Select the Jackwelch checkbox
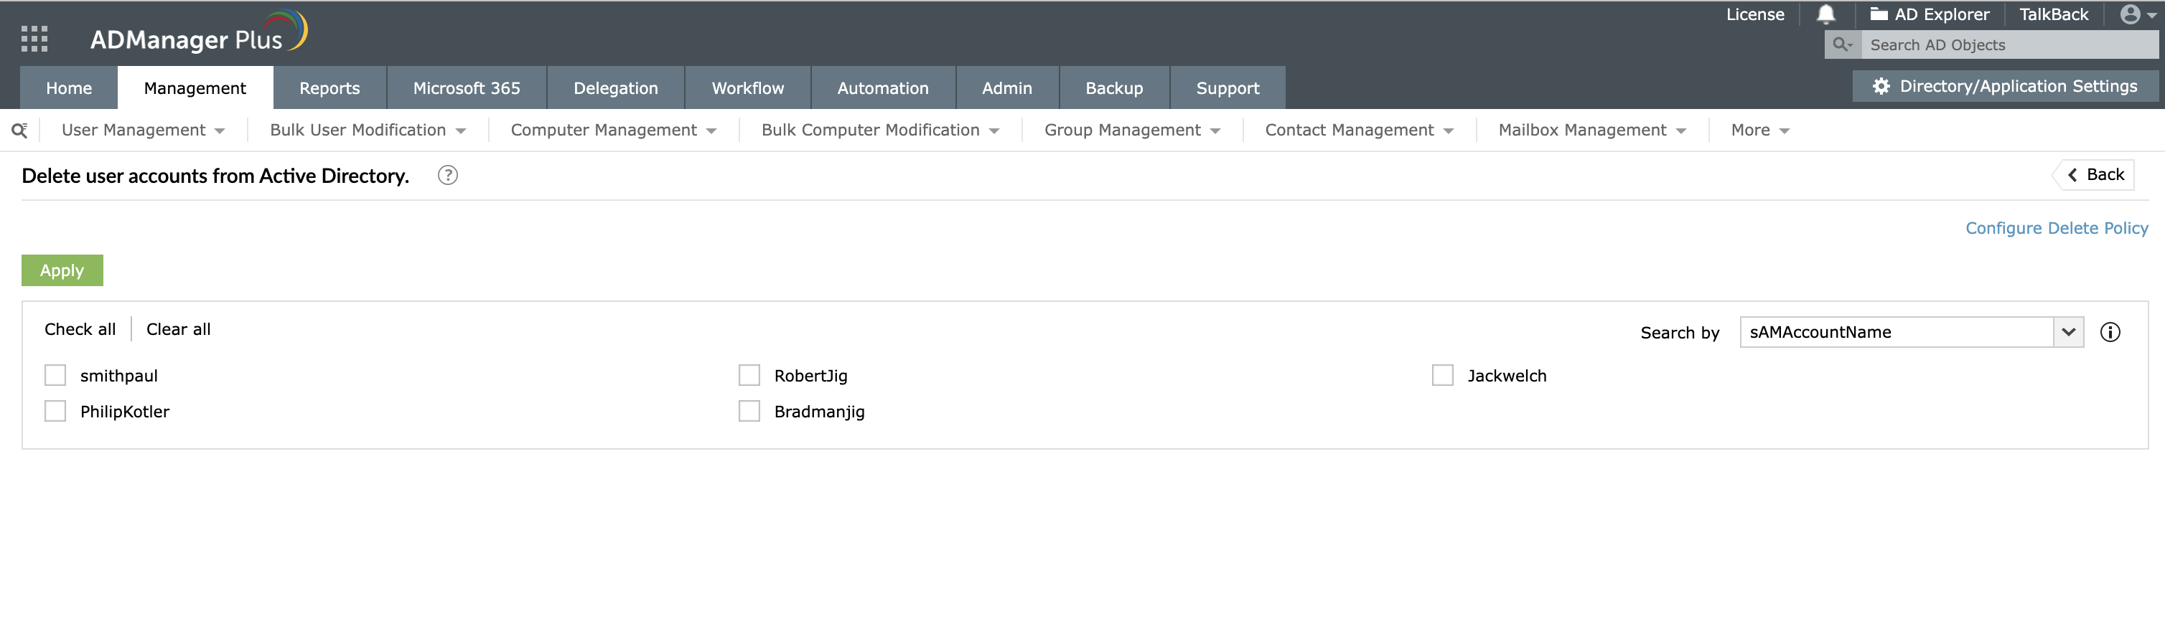 pos(1442,375)
